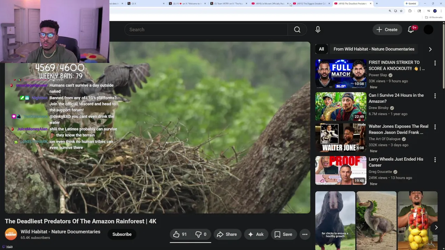Open title 'Larry Wheels Just Ended His Career'
This screenshot has width=445, height=250.
(x=396, y=162)
